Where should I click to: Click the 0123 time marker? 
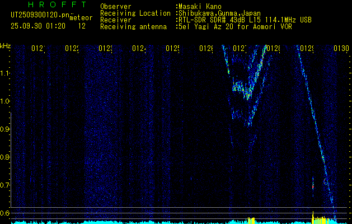coord(105,48)
